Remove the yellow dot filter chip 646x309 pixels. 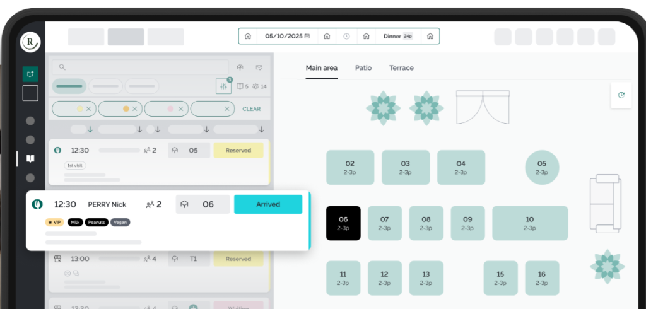tap(88, 109)
